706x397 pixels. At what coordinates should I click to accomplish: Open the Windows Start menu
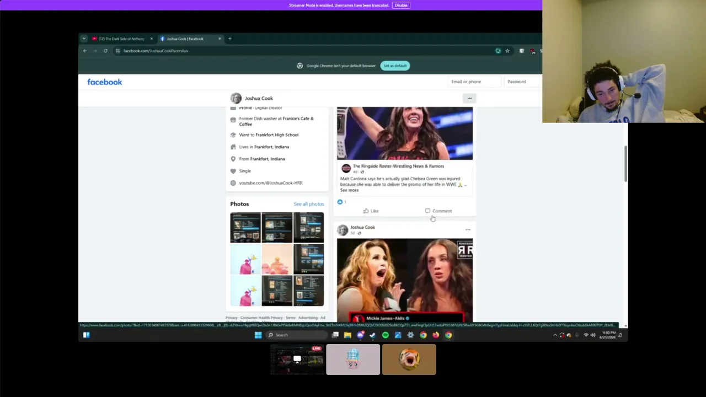click(258, 335)
